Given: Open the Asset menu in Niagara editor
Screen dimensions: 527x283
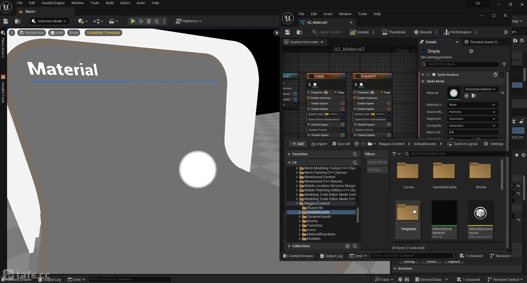Looking at the screenshot, I should [x=328, y=14].
